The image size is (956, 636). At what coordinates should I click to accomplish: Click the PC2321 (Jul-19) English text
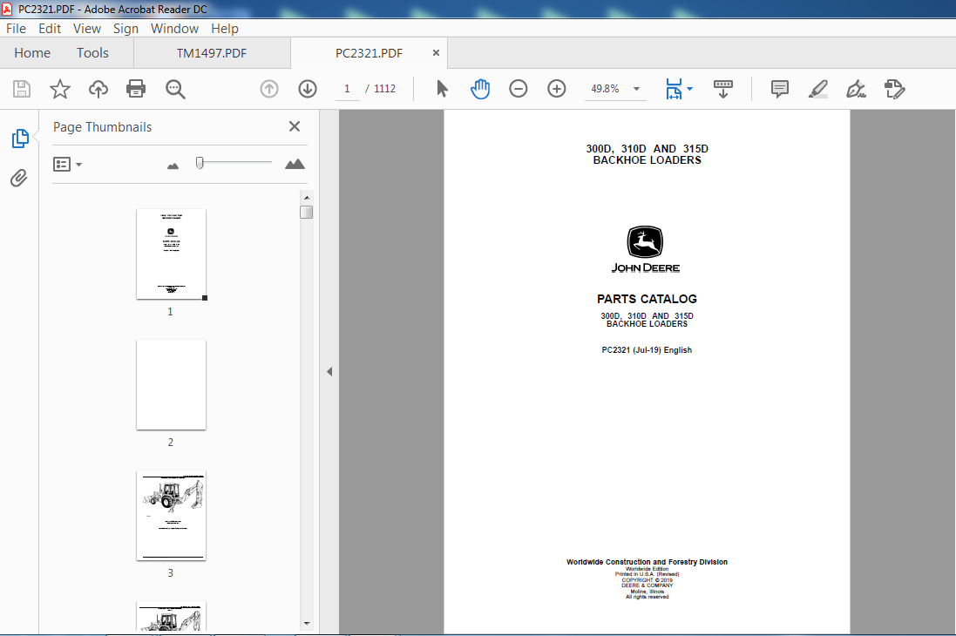647,350
